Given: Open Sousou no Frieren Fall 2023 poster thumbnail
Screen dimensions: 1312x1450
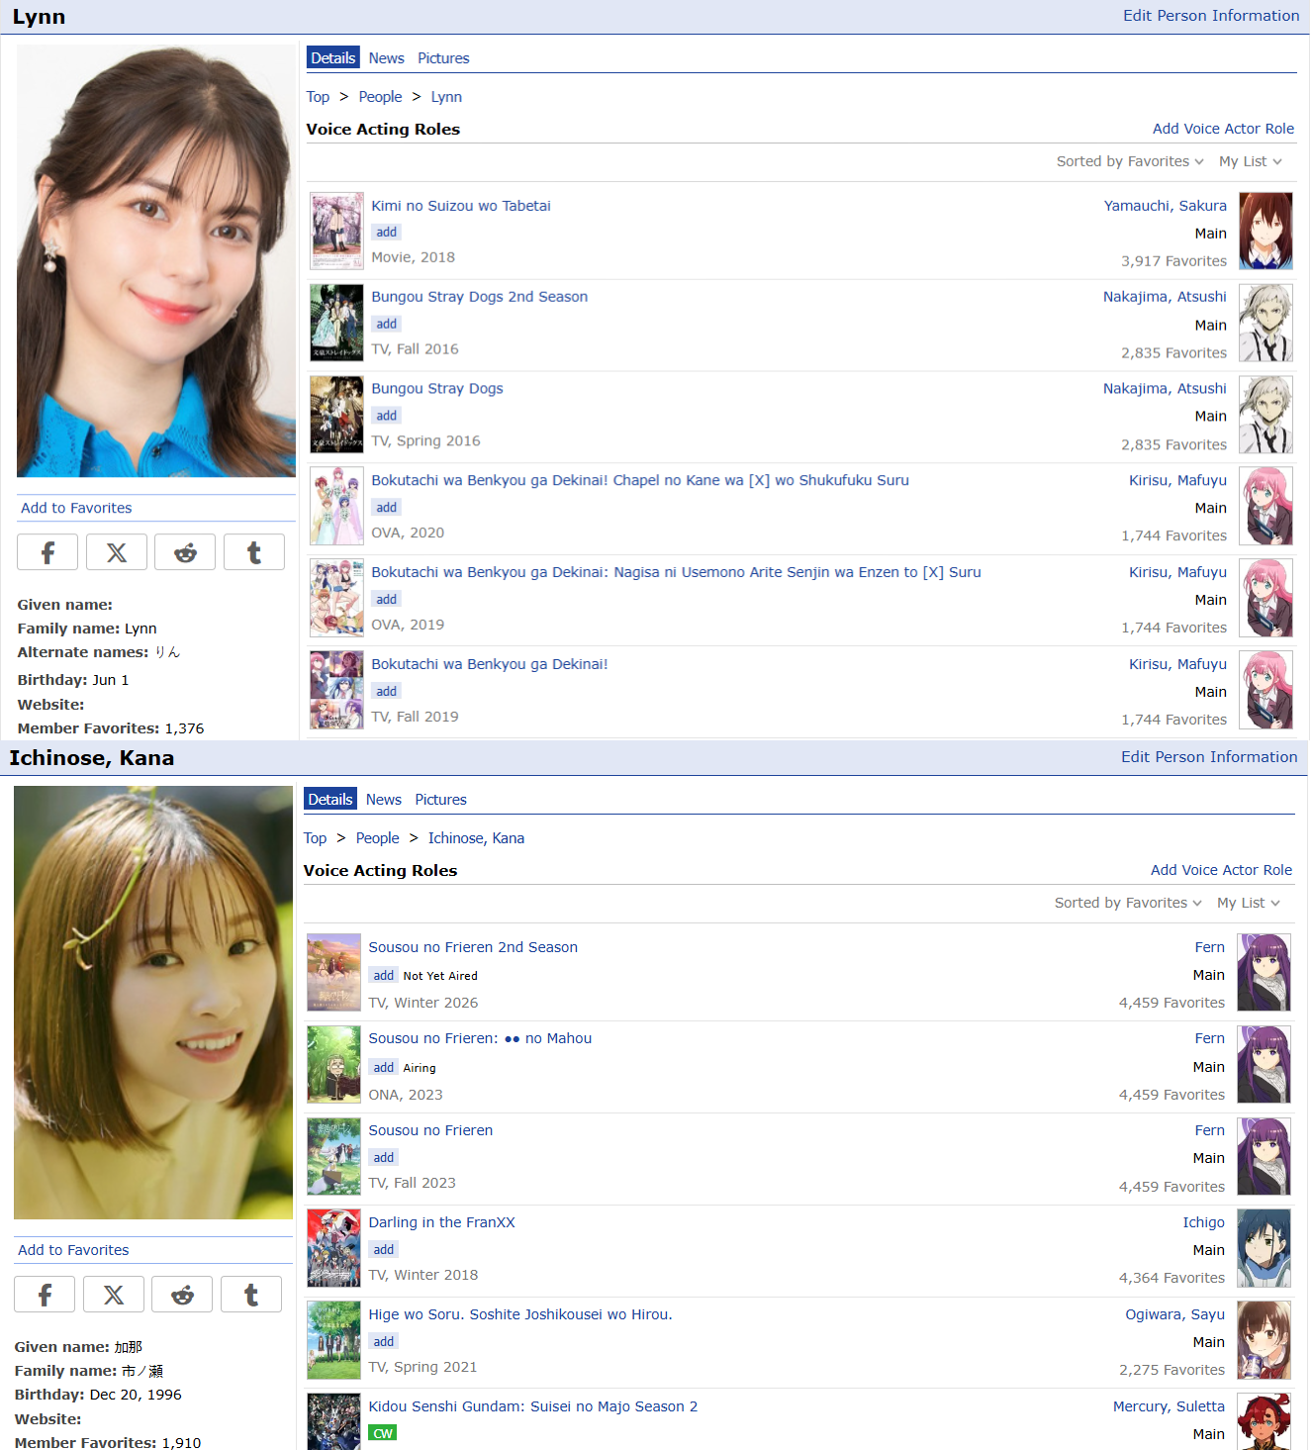Looking at the screenshot, I should (333, 1156).
